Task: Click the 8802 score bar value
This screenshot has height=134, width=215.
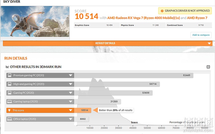Action: [83, 119]
